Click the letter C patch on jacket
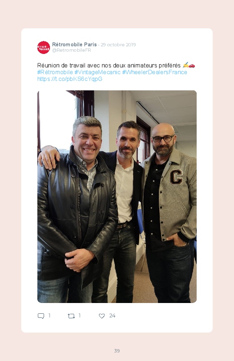 [x=176, y=177]
